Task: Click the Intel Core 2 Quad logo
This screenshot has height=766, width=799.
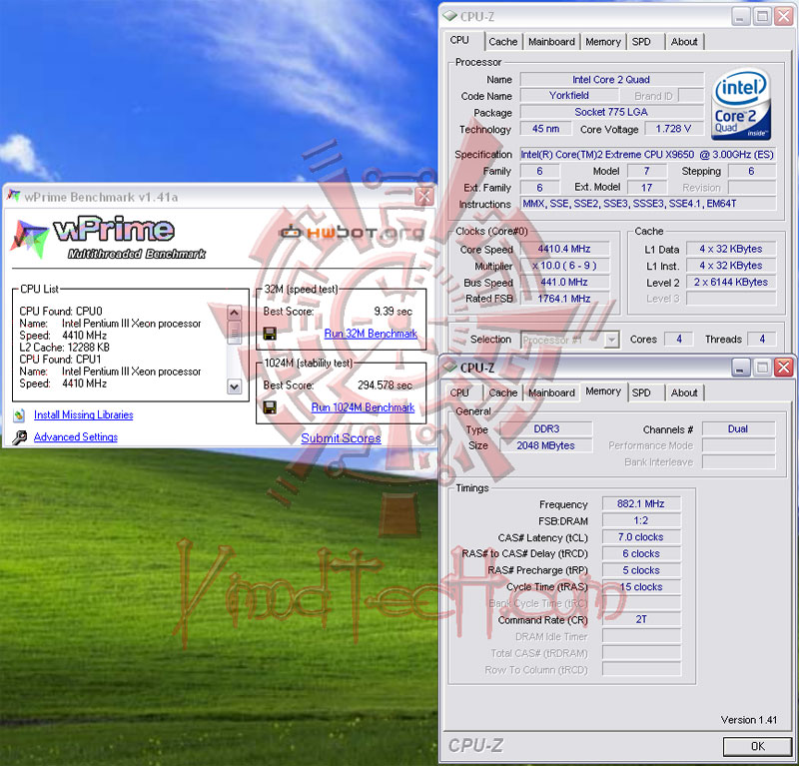Action: pyautogui.click(x=741, y=105)
